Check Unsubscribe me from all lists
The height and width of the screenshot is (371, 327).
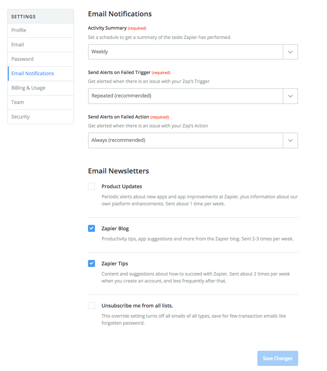click(91, 306)
